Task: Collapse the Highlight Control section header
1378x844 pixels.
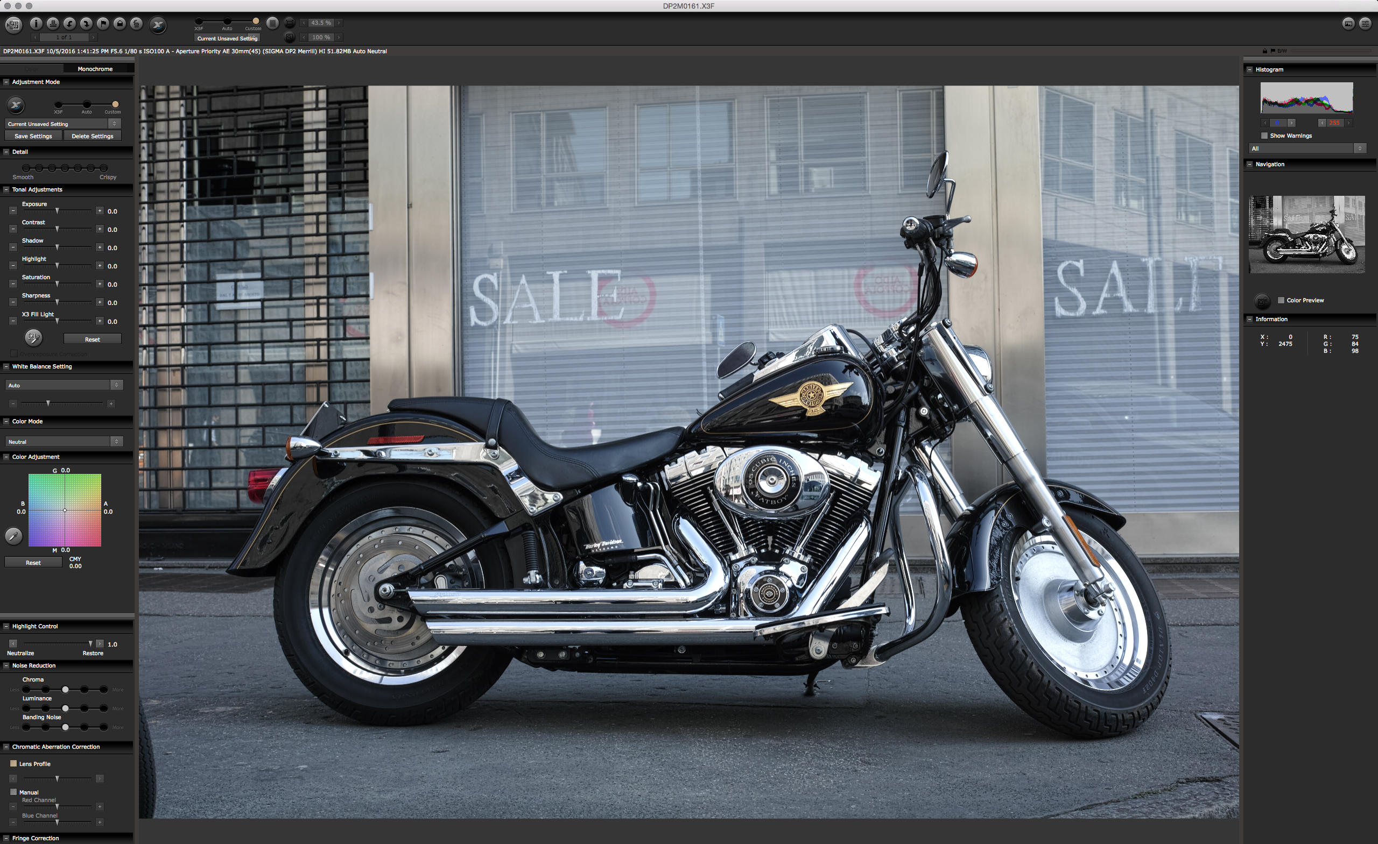Action: (6, 626)
